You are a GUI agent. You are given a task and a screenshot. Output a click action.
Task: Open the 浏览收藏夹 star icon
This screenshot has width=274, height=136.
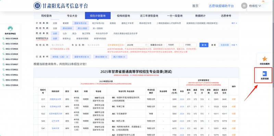[264, 59]
